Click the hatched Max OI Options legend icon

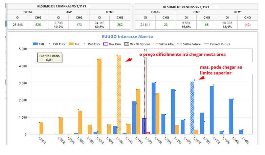point(127,44)
